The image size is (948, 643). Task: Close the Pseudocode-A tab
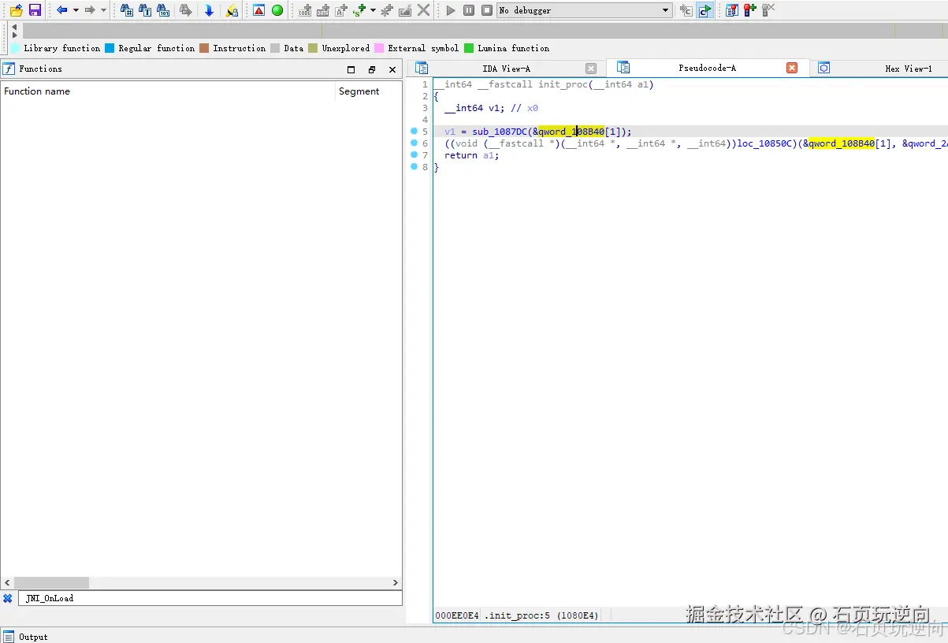[792, 68]
